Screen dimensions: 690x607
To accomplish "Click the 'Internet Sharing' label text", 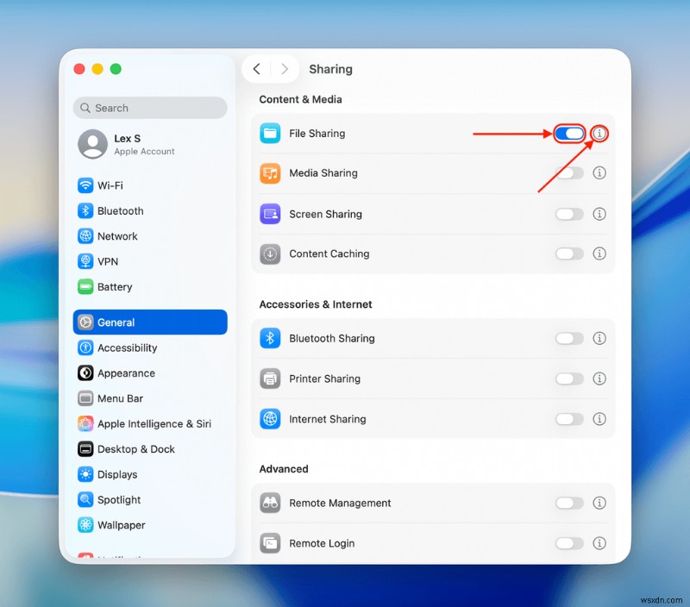I will [328, 419].
